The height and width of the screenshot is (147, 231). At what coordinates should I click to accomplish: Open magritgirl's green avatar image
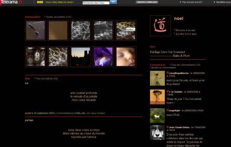pyautogui.click(x=157, y=116)
